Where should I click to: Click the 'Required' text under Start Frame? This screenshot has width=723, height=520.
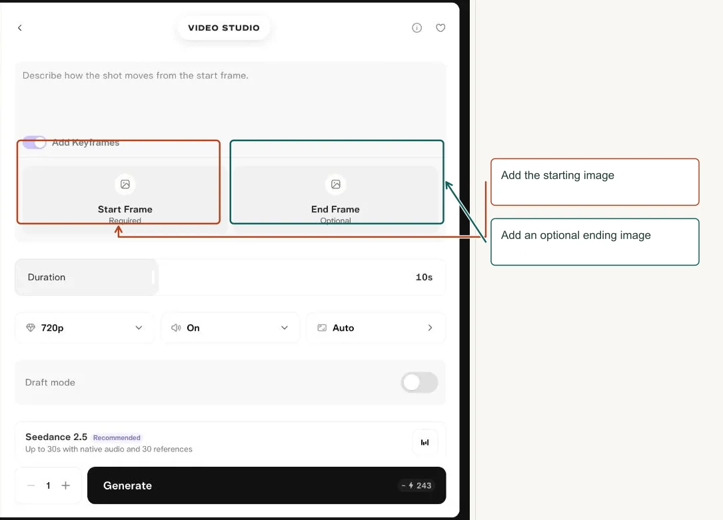[x=125, y=220]
